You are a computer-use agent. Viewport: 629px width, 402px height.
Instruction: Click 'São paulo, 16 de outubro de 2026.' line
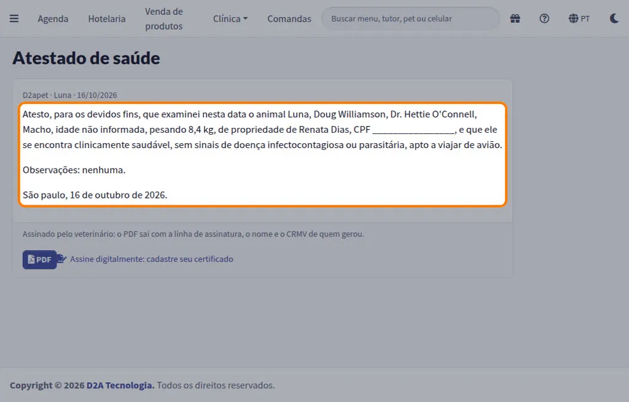point(95,195)
